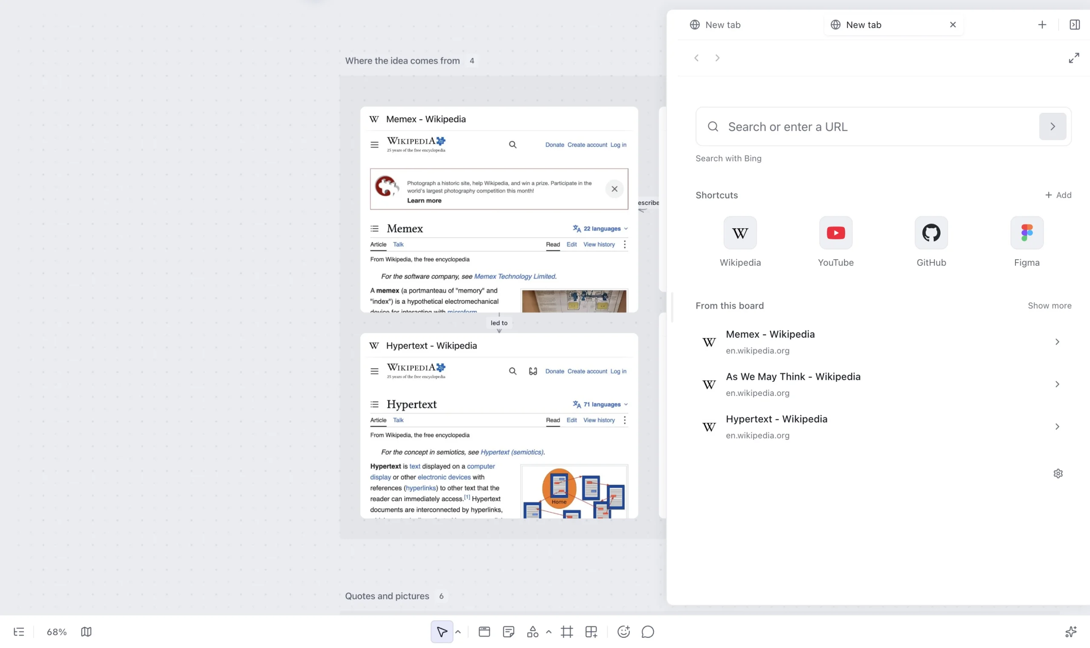
Task: Dismiss the Wikipedia photography banner
Action: click(x=614, y=189)
